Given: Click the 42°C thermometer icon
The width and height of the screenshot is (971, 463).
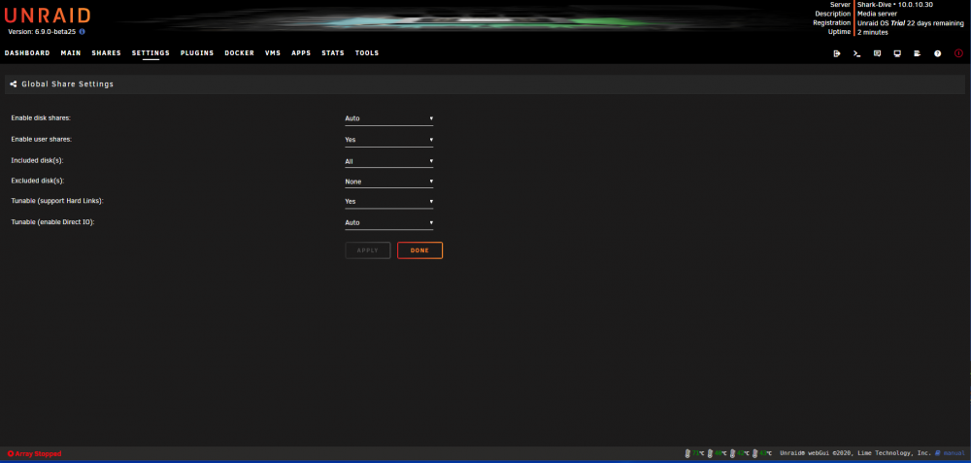Looking at the screenshot, I should point(732,453).
